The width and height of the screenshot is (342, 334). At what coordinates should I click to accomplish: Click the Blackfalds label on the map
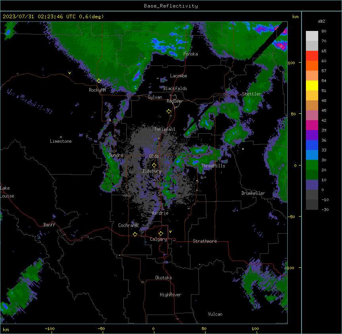(x=175, y=88)
